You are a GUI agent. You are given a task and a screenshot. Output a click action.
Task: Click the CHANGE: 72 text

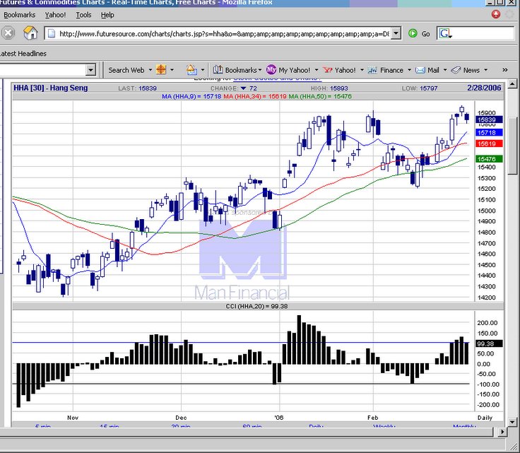(x=234, y=88)
